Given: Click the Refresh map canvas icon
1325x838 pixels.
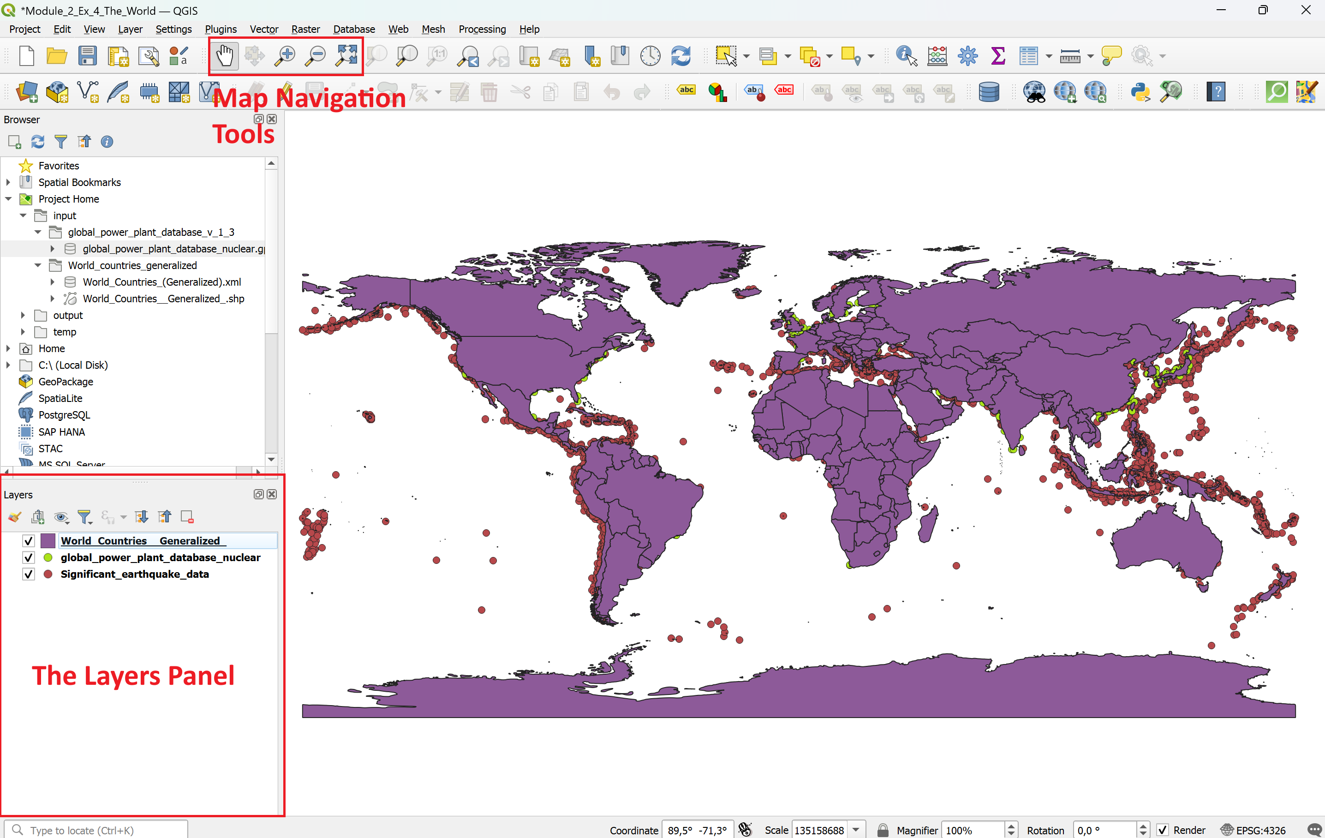Looking at the screenshot, I should click(x=680, y=55).
